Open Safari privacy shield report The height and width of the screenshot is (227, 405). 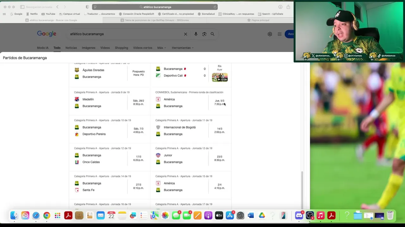tap(87, 7)
